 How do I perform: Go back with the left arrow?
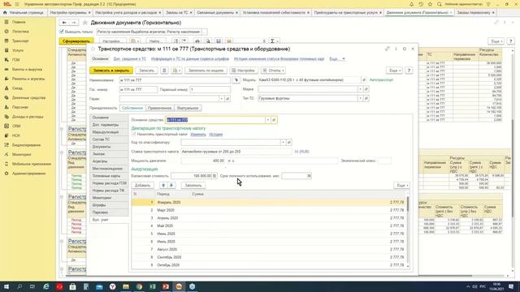65,23
